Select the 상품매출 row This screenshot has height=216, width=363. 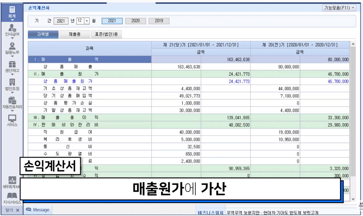189,67
